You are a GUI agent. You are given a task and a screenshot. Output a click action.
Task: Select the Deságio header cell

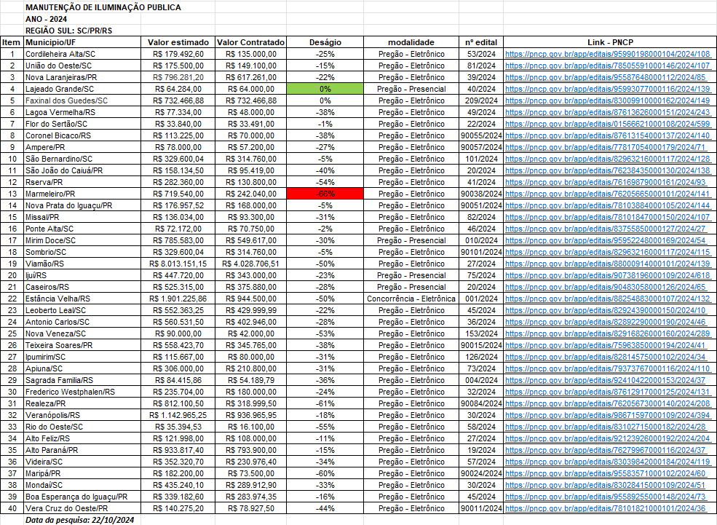(325, 42)
